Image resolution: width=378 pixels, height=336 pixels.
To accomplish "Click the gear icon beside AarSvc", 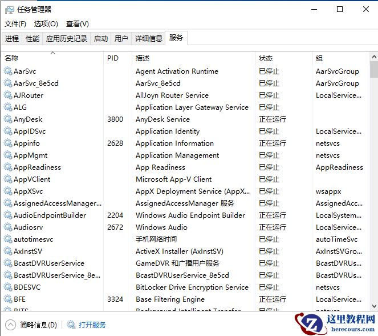I will point(8,71).
